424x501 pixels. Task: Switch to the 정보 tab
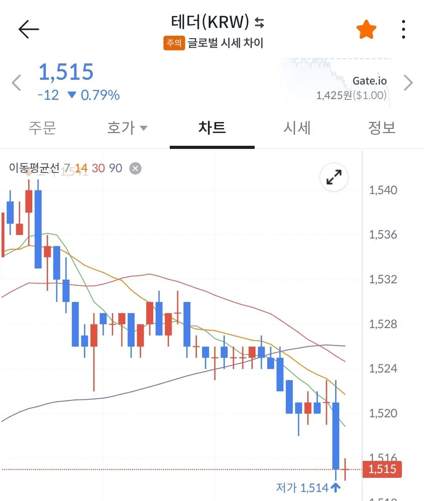click(381, 128)
